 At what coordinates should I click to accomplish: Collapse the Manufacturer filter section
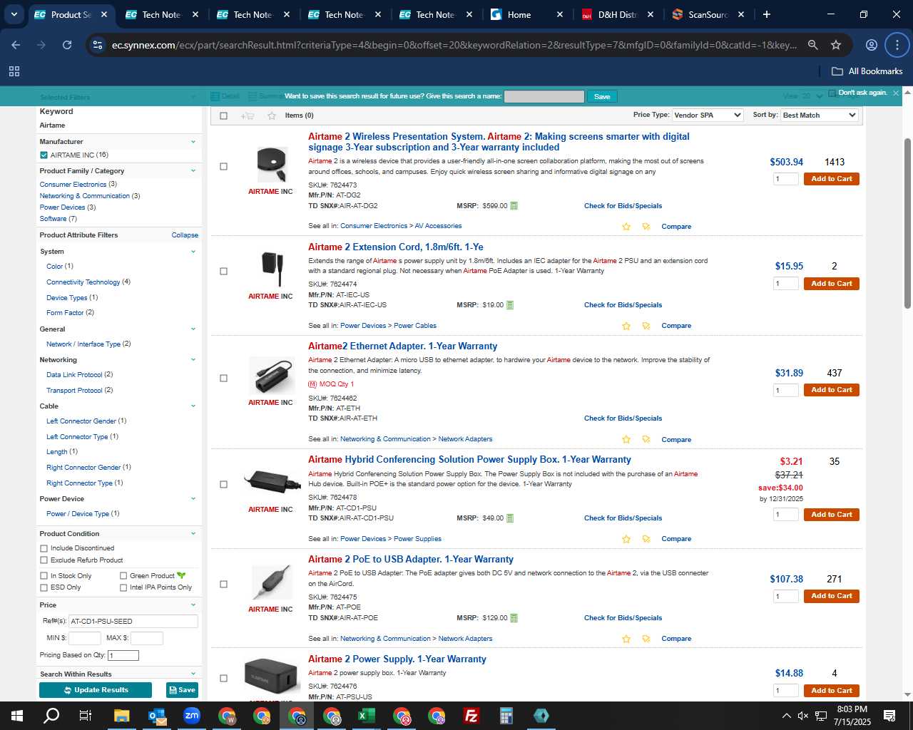pyautogui.click(x=193, y=142)
